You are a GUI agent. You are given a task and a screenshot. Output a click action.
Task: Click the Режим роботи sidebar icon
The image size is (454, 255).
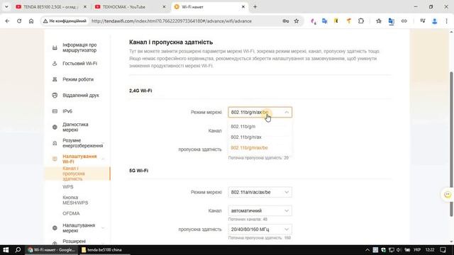point(55,79)
